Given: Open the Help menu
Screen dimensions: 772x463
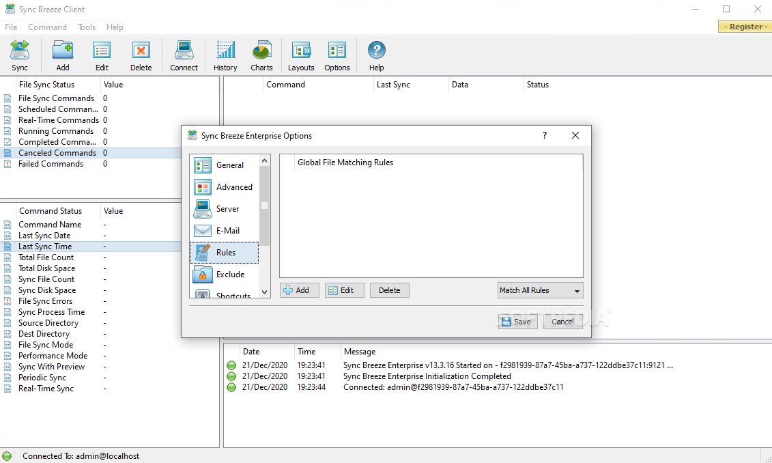Looking at the screenshot, I should [x=115, y=27].
